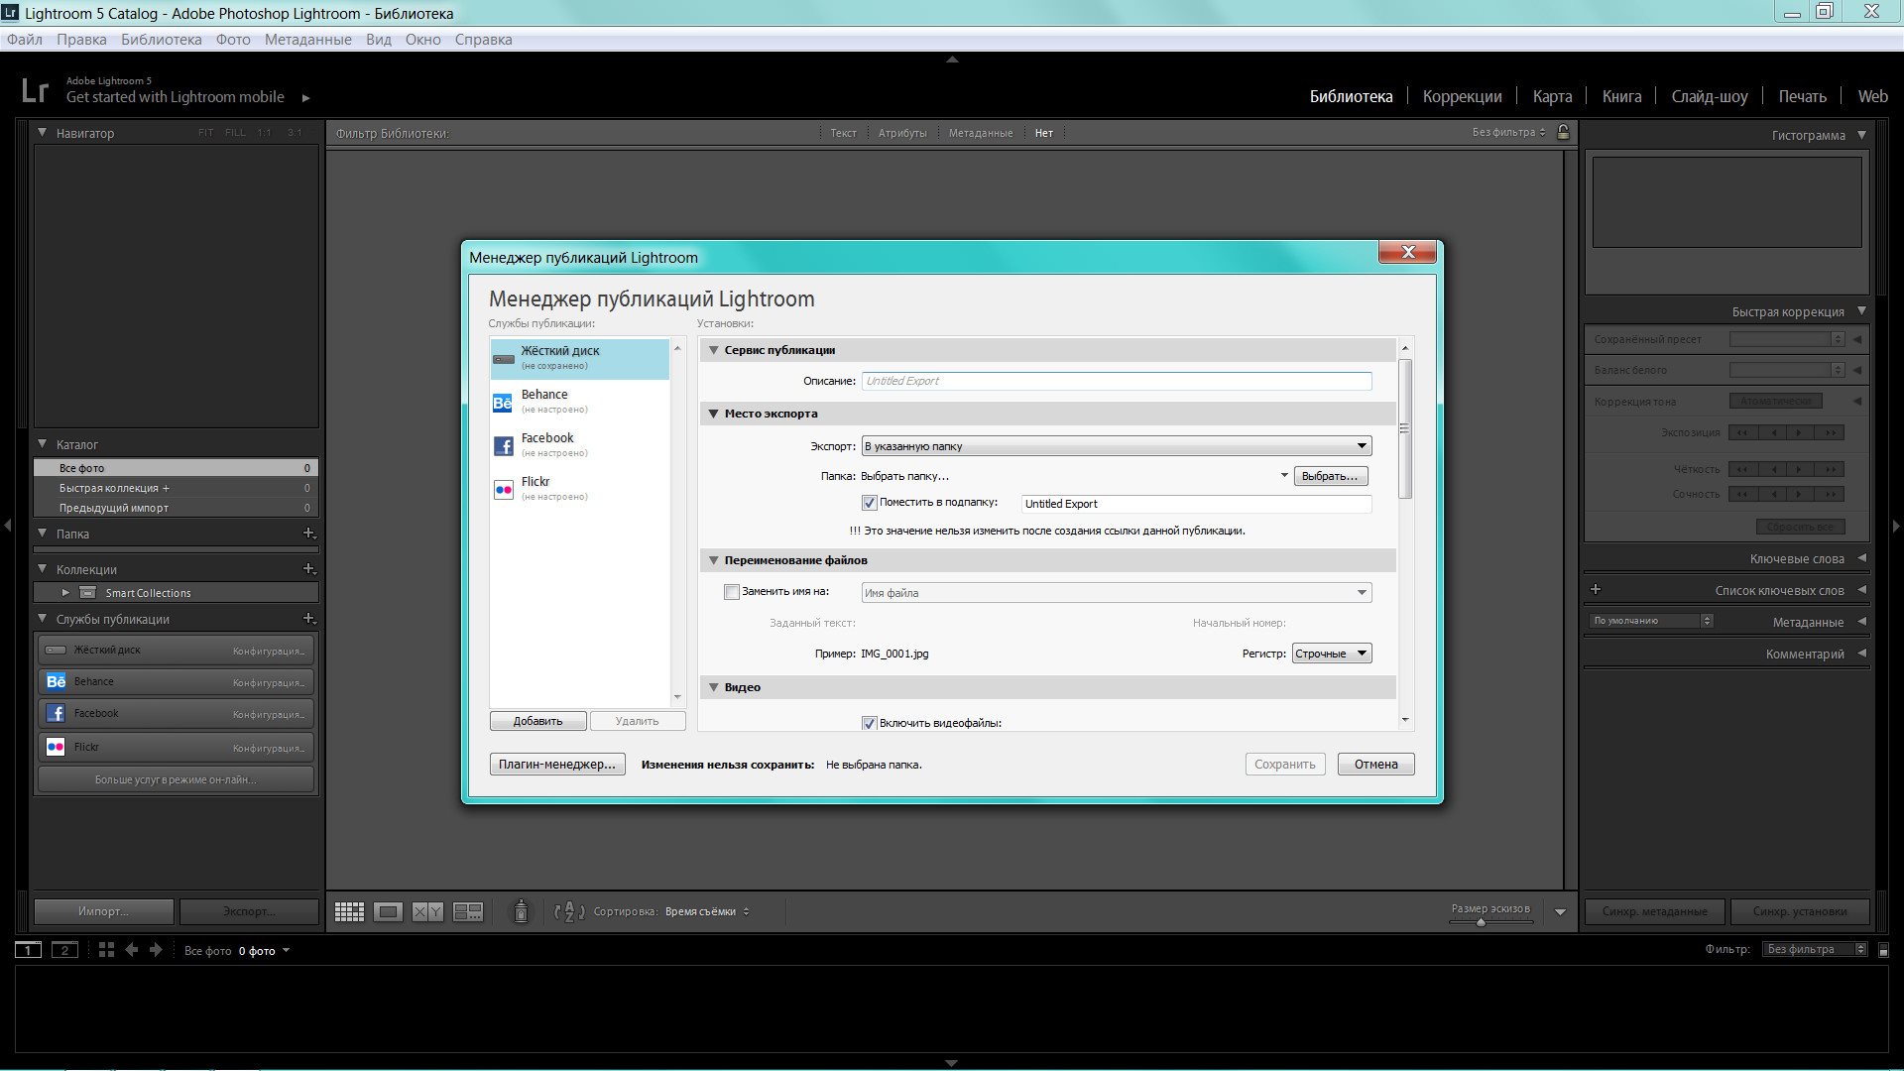Click Behance icon in dialog service list
The image size is (1904, 1071).
pyautogui.click(x=503, y=403)
